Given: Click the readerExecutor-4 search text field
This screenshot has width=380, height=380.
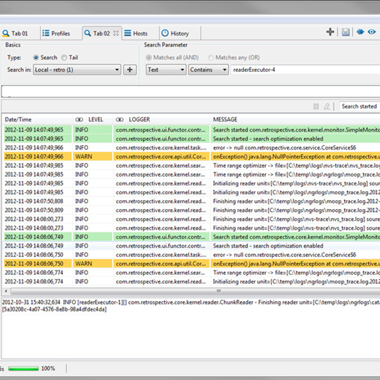Looking at the screenshot, I should coord(304,70).
